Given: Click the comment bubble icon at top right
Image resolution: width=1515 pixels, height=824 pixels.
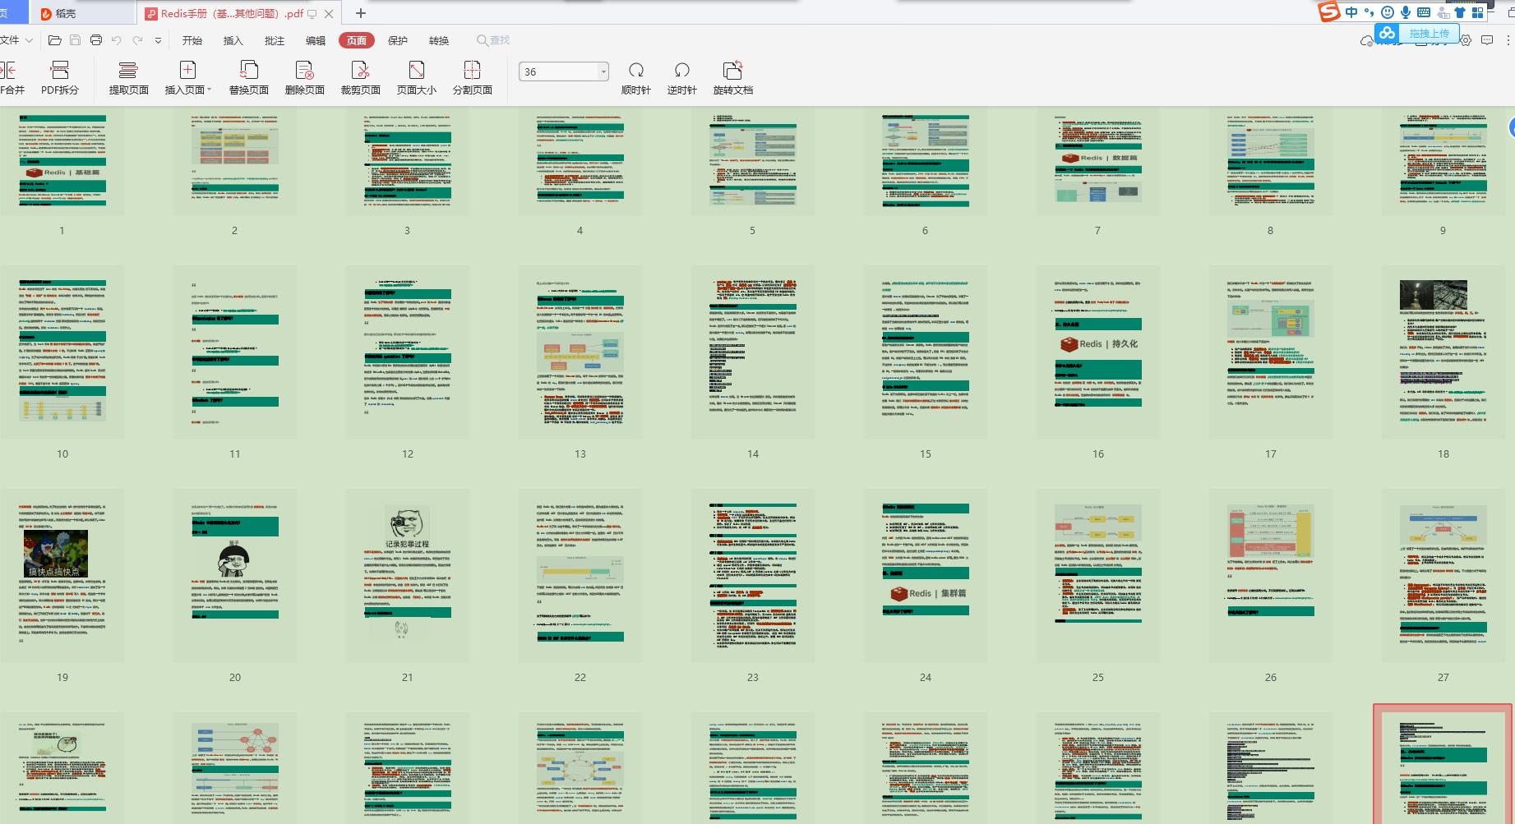Looking at the screenshot, I should [x=1487, y=40].
